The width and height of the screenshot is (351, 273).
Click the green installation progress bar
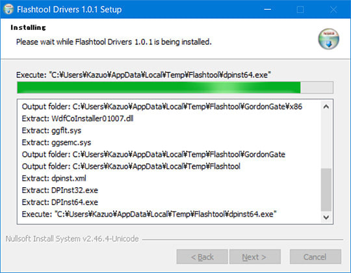click(x=175, y=88)
